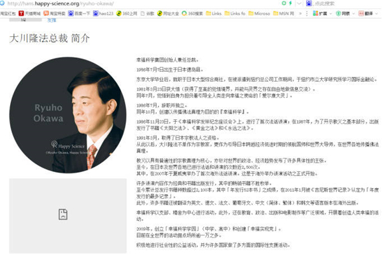382x254 pixels.
Task: Open the Microso bookmark folder
Action: (x=259, y=13)
